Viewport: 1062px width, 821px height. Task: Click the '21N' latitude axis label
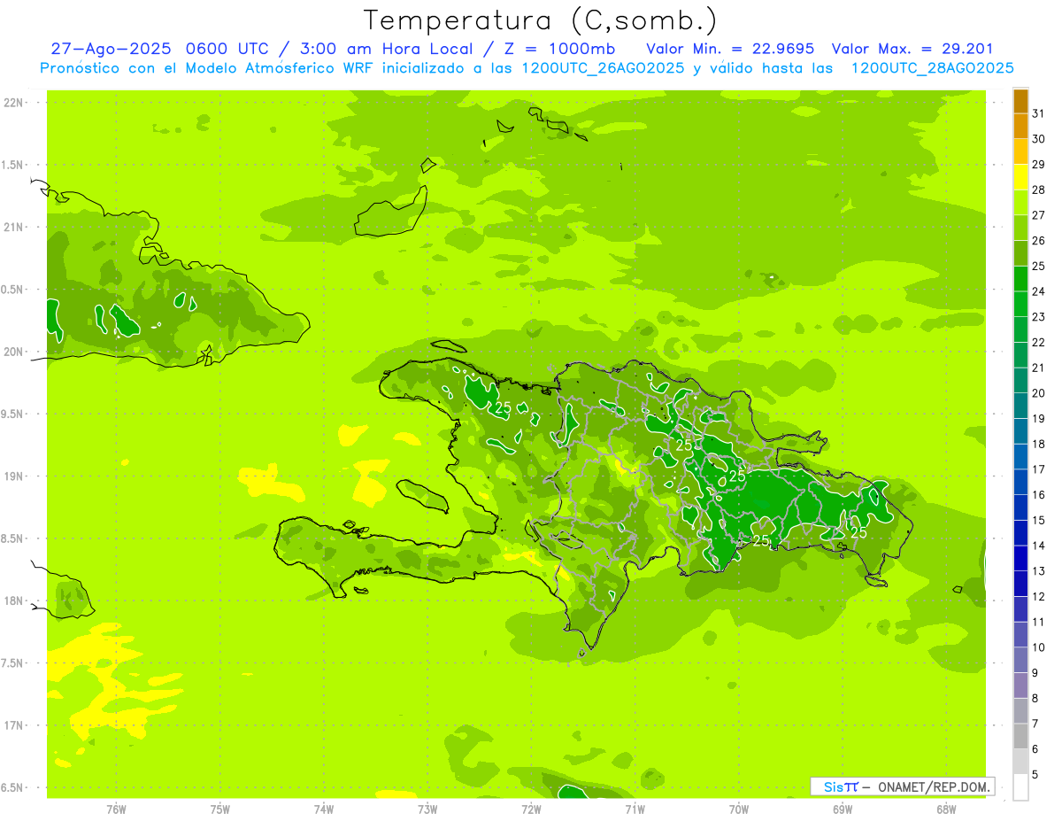pyautogui.click(x=14, y=227)
